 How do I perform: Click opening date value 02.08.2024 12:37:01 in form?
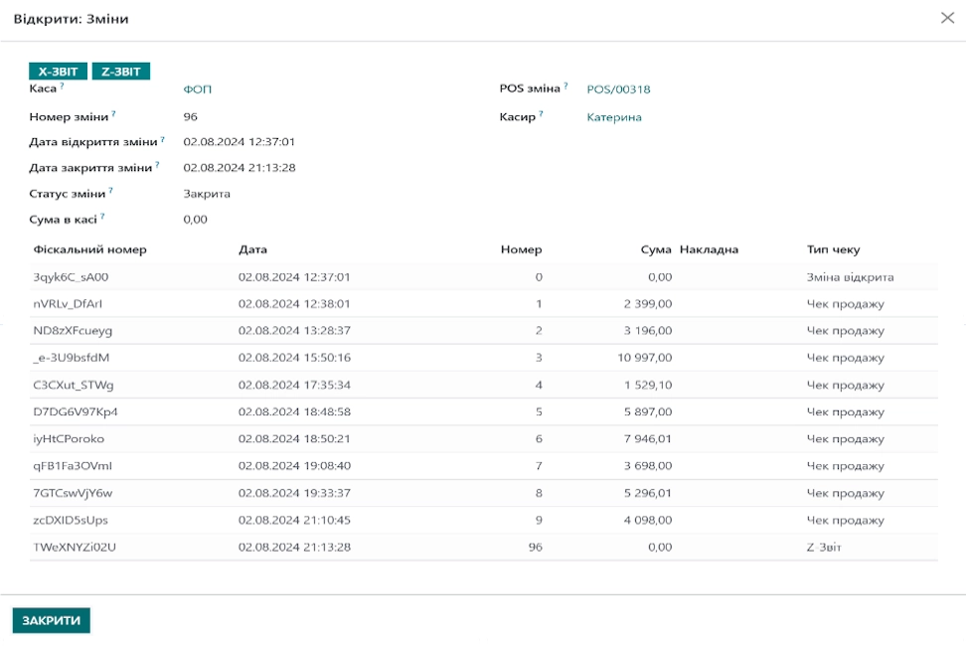(240, 142)
